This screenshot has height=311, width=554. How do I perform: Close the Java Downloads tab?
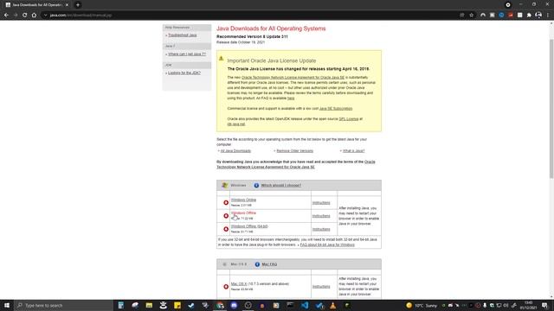(67, 5)
